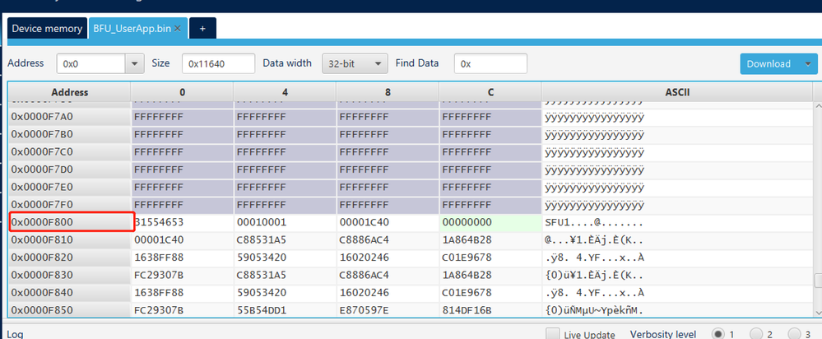The image size is (822, 339).
Task: Click the scrollbar up arrow
Action: (x=817, y=106)
